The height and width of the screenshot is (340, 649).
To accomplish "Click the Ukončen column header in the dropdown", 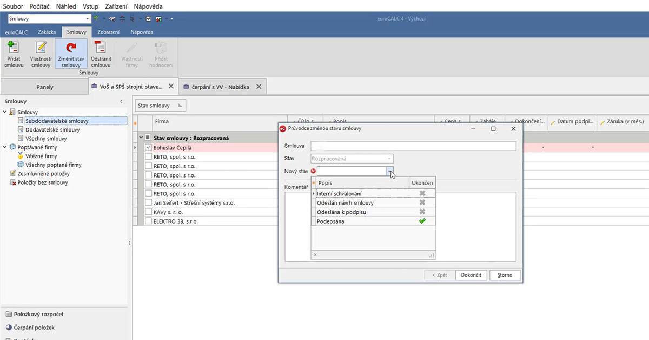I will pyautogui.click(x=422, y=183).
